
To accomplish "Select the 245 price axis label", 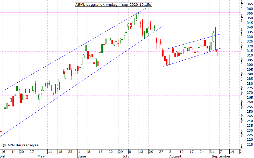I will tap(250, 116).
